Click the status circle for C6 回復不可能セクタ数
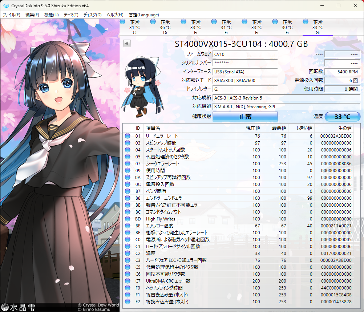Viewport: 364px width, 312px height. coord(128,274)
